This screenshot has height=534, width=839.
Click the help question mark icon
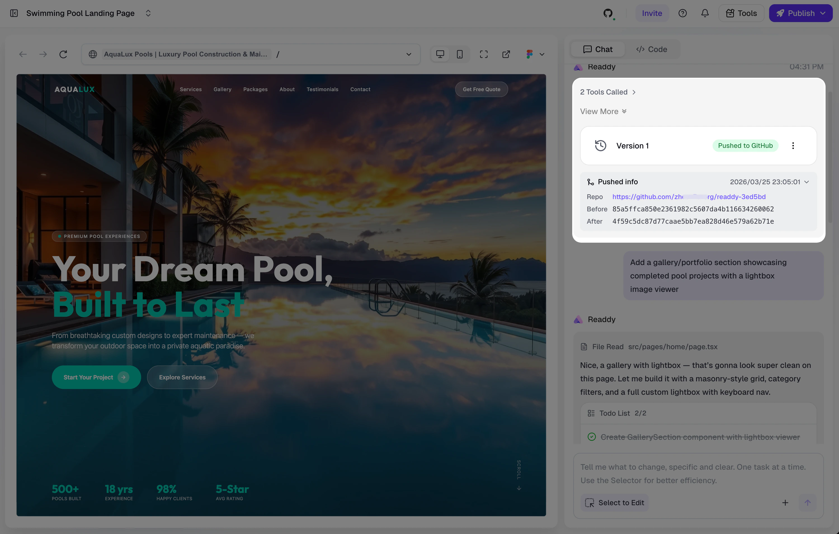pyautogui.click(x=683, y=13)
